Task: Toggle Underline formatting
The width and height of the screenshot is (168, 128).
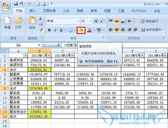Action: pyautogui.click(x=61, y=30)
